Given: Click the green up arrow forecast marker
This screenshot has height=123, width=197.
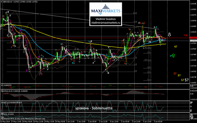Looking at the screenshot, I should coord(173,55).
